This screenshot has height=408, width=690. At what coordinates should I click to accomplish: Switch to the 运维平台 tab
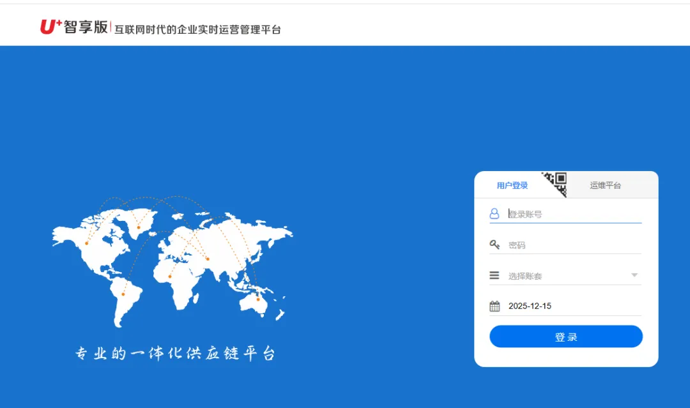click(605, 185)
